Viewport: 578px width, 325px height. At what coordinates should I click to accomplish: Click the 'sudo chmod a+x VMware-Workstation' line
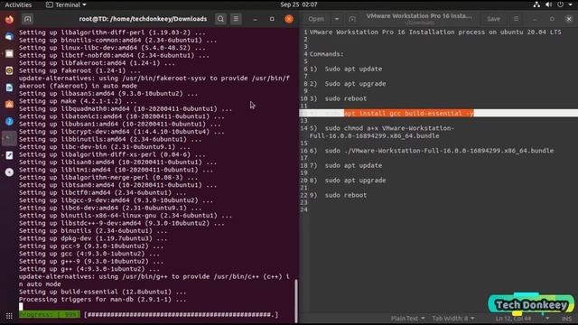click(x=382, y=132)
